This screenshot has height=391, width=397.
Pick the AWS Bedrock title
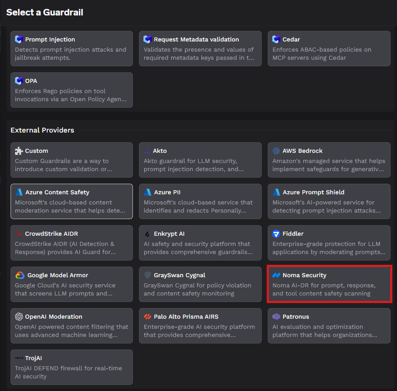tap(302, 151)
